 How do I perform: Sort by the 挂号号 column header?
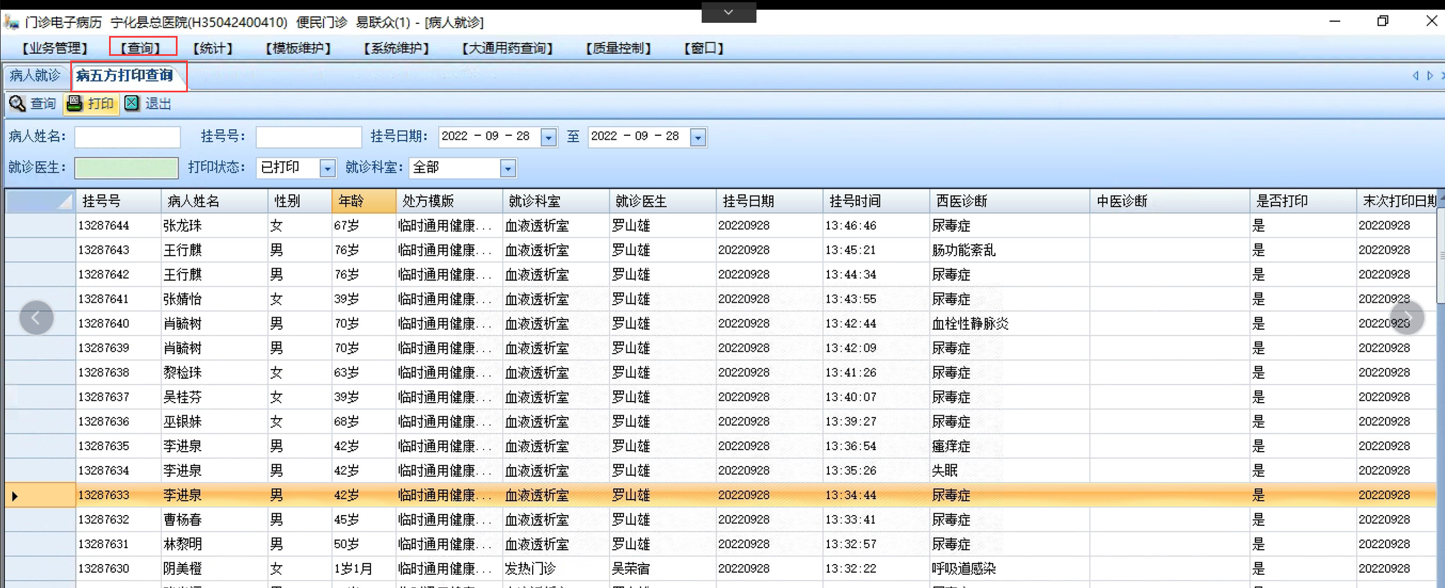click(x=118, y=201)
